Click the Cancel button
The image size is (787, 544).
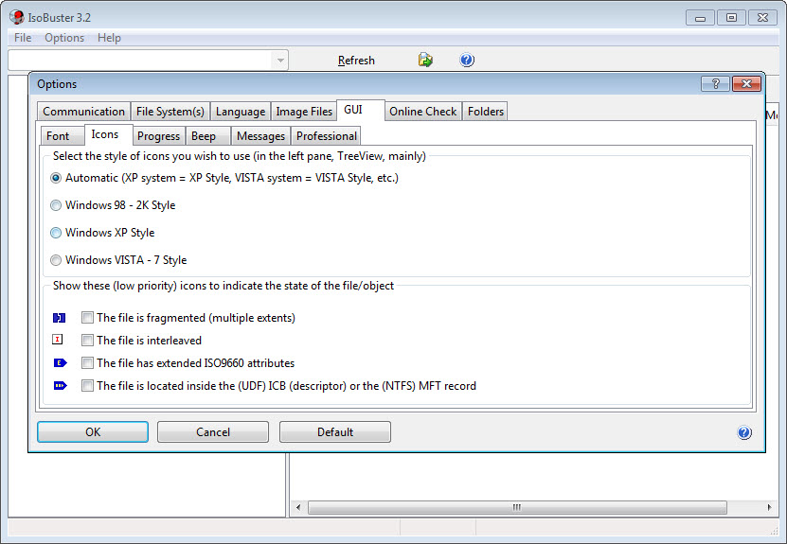click(x=213, y=432)
